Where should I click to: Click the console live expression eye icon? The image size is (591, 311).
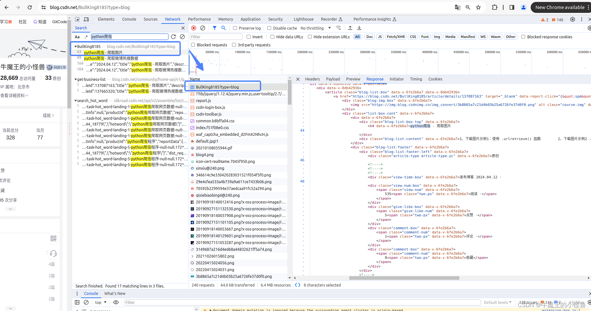point(116,302)
